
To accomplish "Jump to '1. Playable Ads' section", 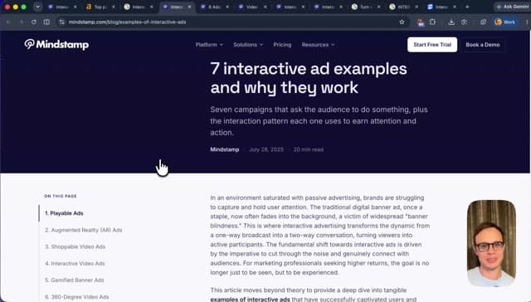I will 64,213.
